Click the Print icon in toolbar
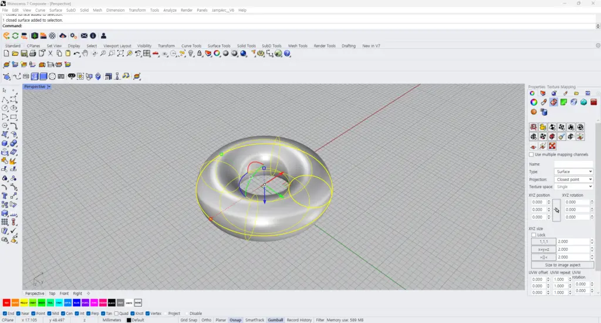The width and height of the screenshot is (601, 323). (x=33, y=53)
